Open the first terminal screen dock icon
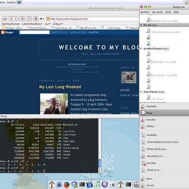 [x=82, y=184]
